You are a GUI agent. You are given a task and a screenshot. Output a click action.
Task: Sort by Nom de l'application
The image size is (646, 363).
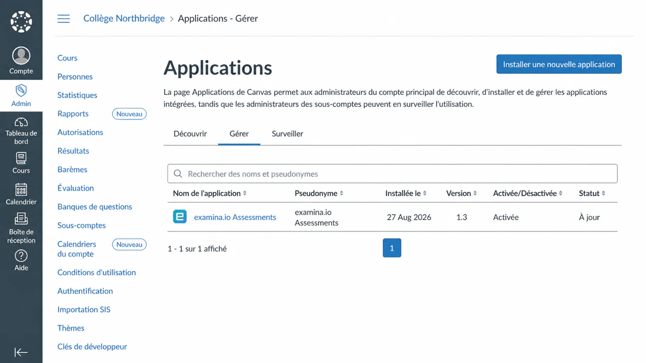tap(209, 193)
